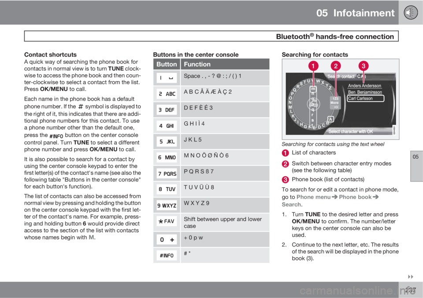Click the '05 Infotainment' chapter header
423x298 pixels.
[355, 13]
